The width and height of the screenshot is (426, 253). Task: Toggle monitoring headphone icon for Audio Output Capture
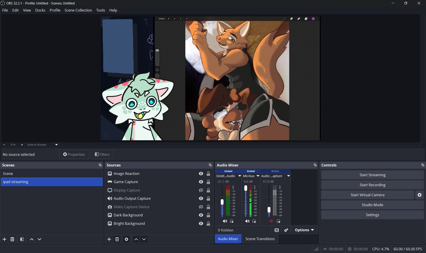pos(278,221)
